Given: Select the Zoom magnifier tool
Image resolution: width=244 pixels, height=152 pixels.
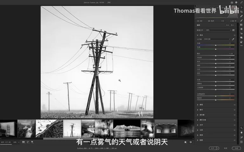Looking at the screenshot, I should pyautogui.click(x=241, y=128).
